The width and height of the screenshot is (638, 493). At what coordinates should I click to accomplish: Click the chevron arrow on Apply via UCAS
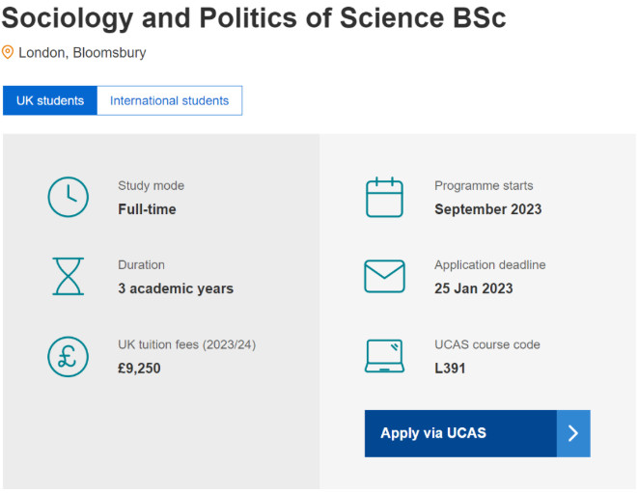(x=573, y=433)
